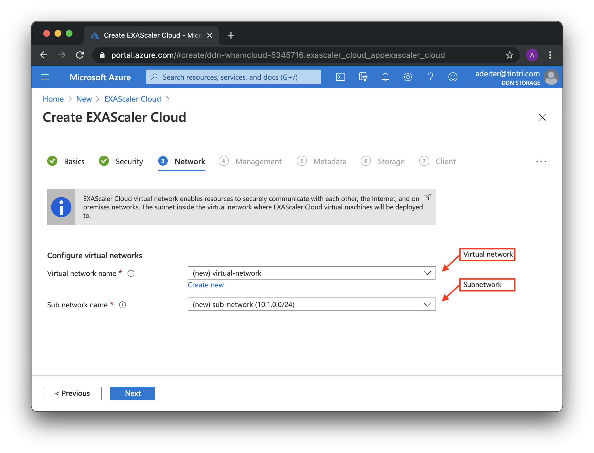
Task: Go back to the Security tab
Action: coord(129,161)
